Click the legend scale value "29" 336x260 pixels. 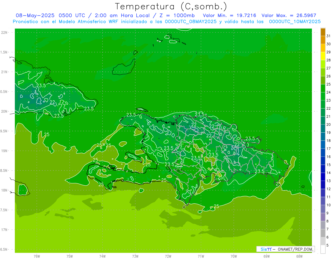tap(329, 52)
